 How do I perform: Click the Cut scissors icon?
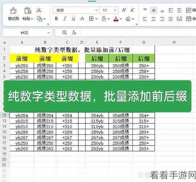pos(39,10)
